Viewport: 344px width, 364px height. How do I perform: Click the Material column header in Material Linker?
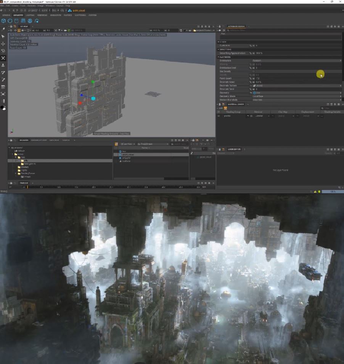point(258,112)
